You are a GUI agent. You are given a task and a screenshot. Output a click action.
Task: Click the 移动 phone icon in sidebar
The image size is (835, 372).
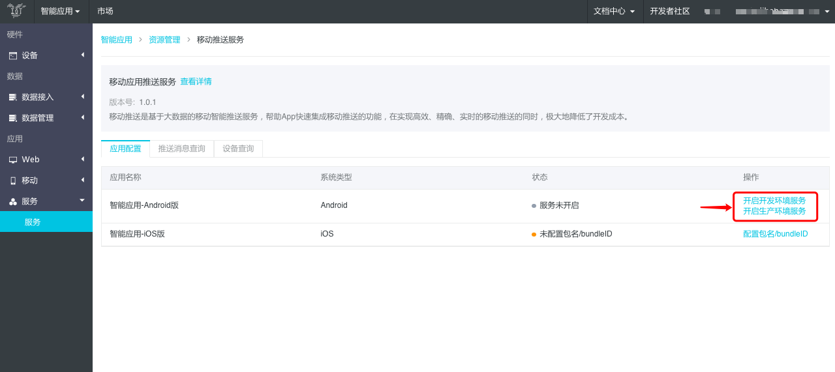pos(13,180)
